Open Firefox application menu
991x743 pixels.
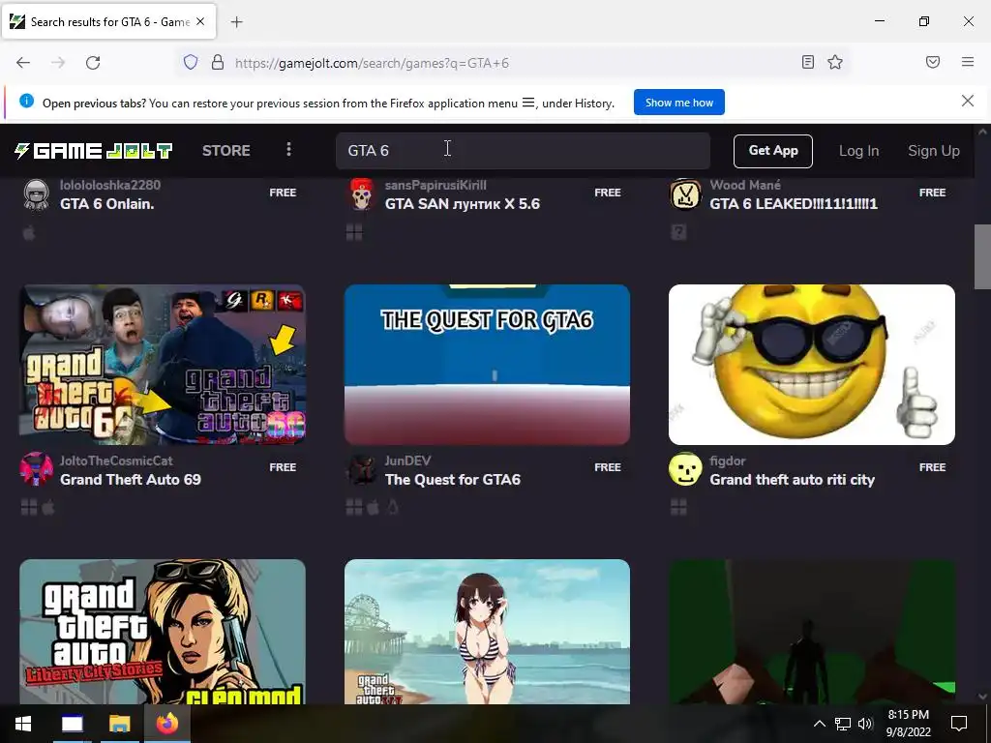968,62
